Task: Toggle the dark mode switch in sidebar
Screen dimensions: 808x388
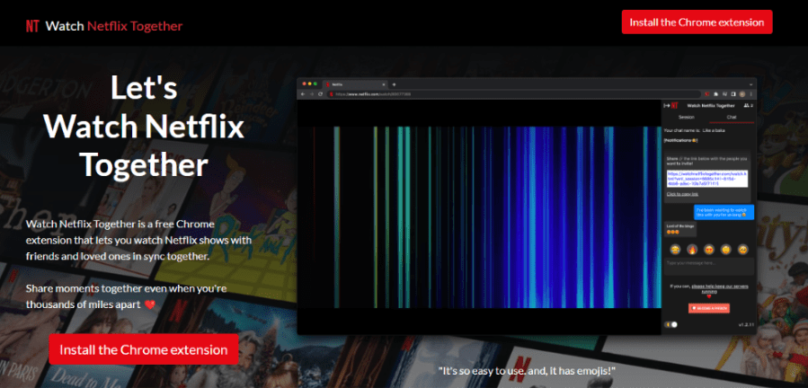Action: pyautogui.click(x=671, y=324)
